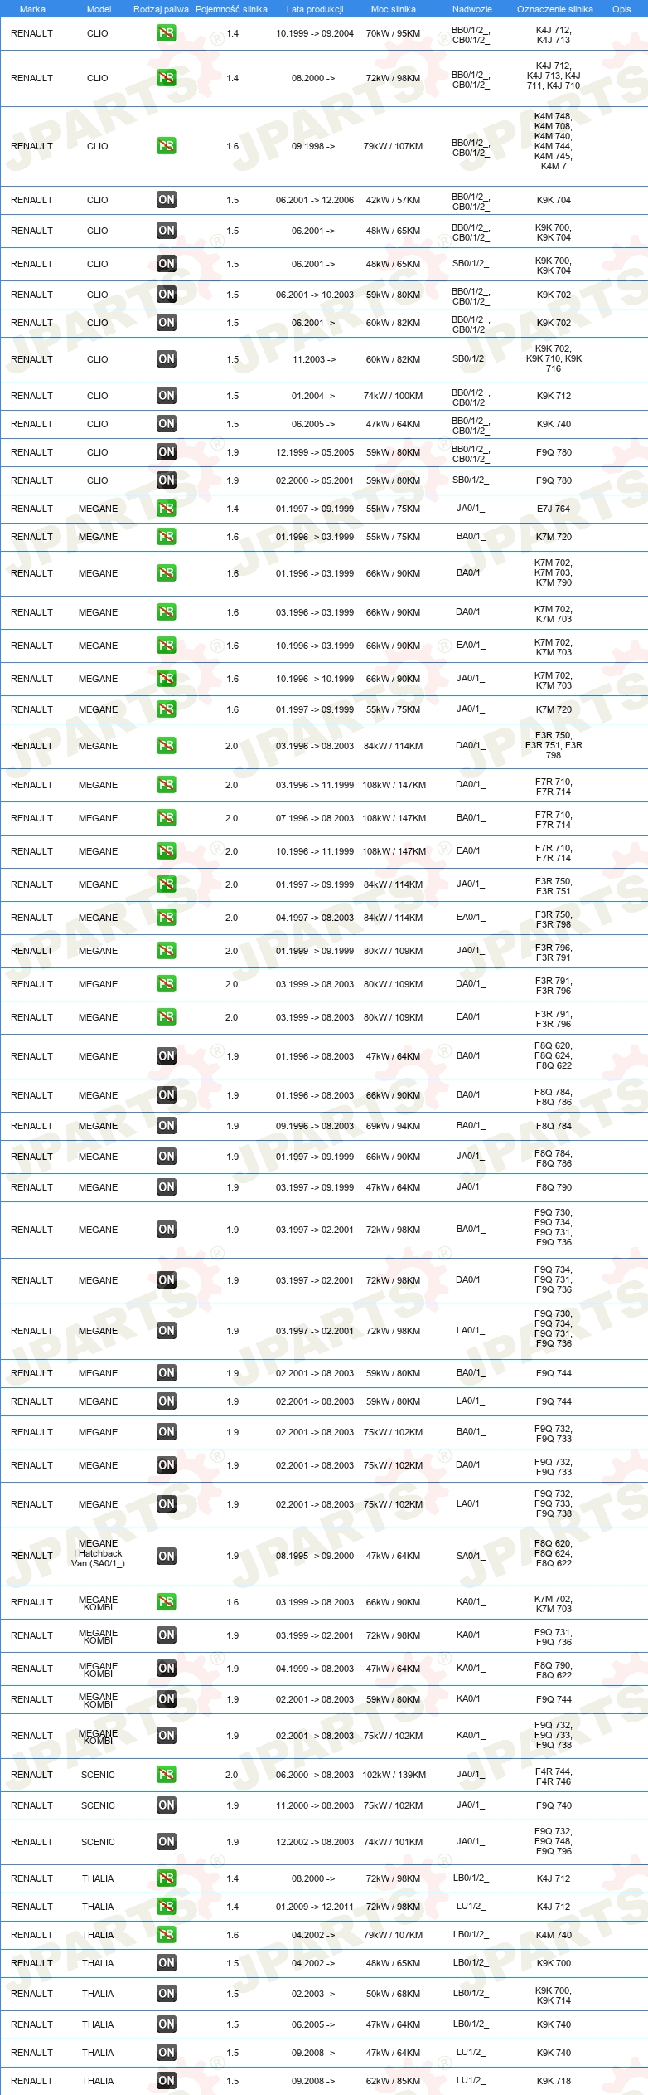Select power cell 102kW / 139KM
Screen dimensions: 648x2095
click(393, 1775)
